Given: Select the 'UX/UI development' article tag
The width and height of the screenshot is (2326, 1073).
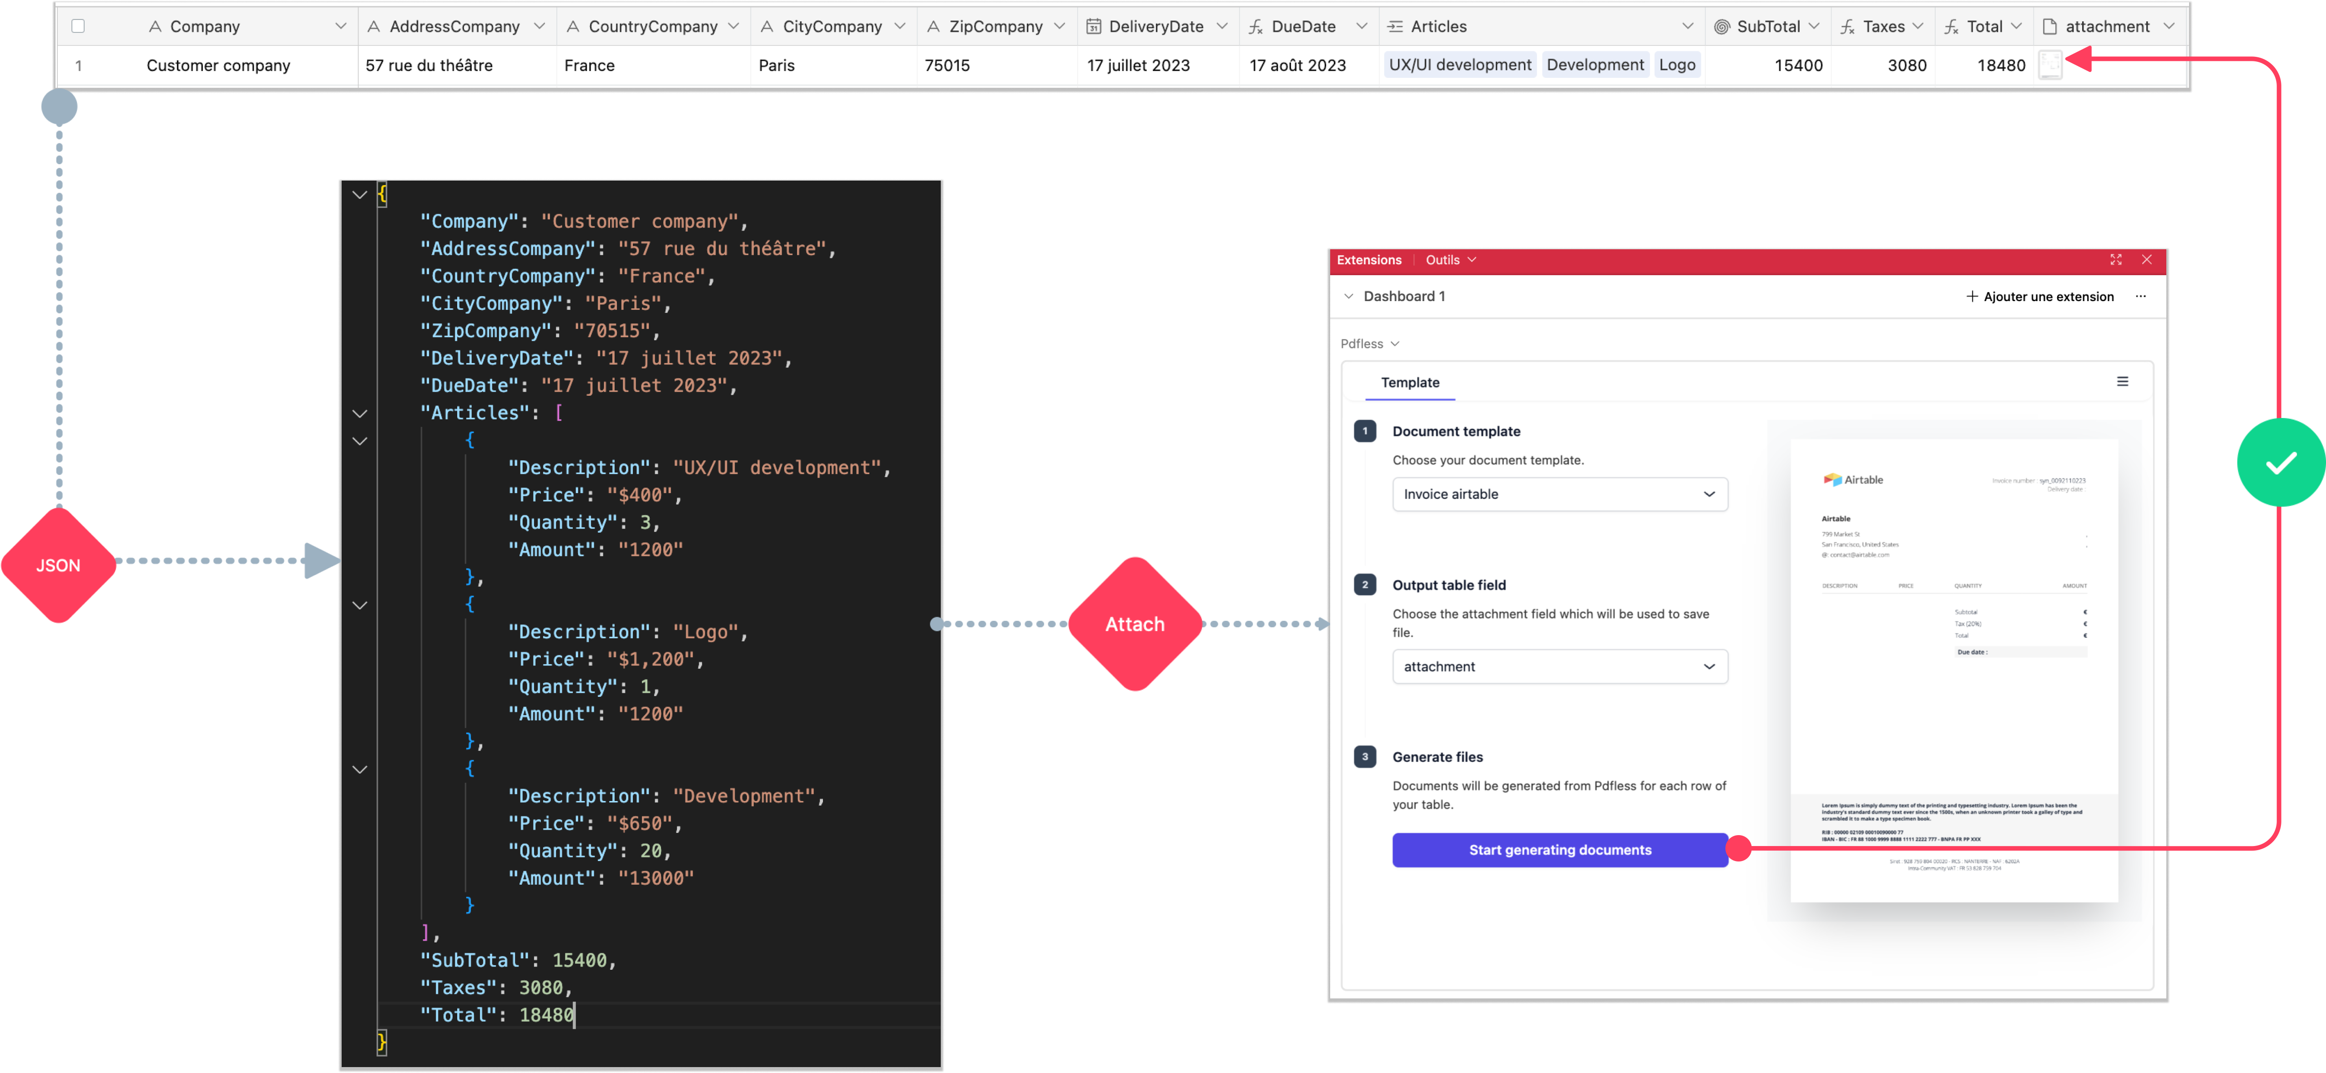Looking at the screenshot, I should [x=1460, y=64].
